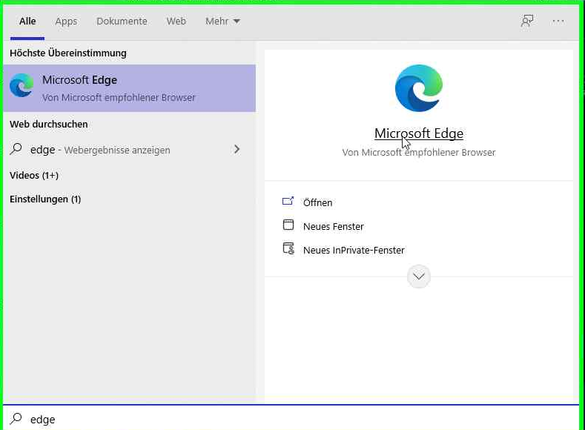Click the magnifier icon beside edge web result

pyautogui.click(x=16, y=149)
